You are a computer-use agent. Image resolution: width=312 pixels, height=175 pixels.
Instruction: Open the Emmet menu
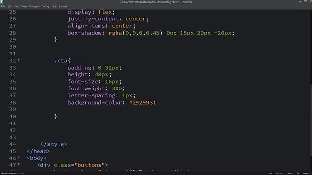coord(63,6)
